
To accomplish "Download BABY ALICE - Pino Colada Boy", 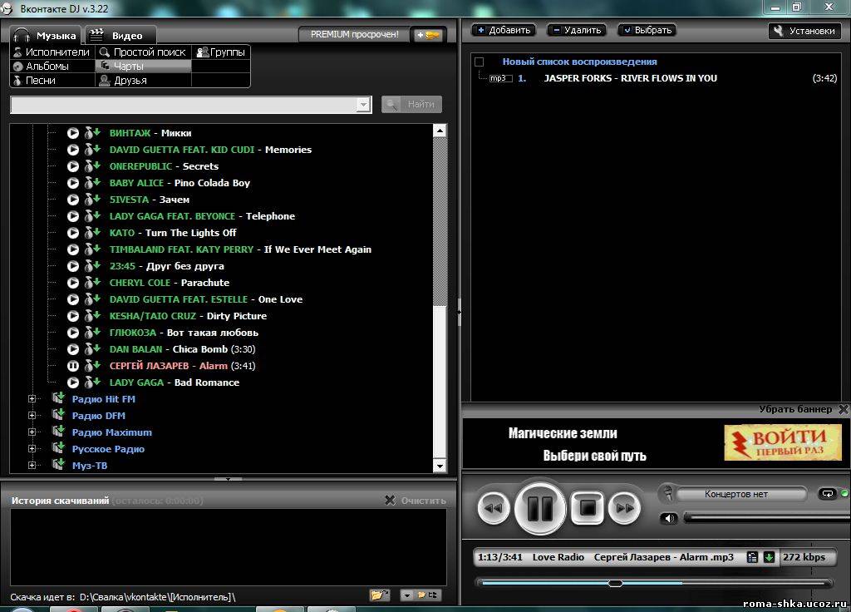I will point(92,182).
